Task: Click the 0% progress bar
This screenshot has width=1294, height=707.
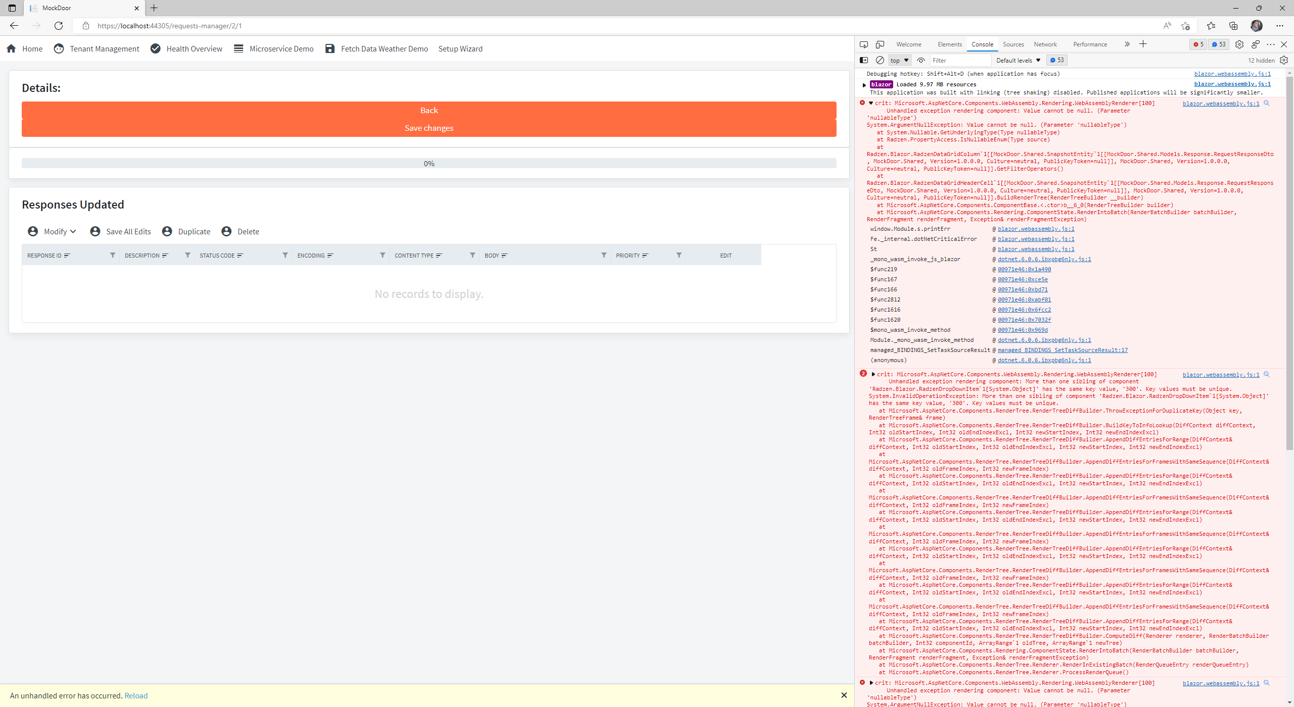Action: pos(429,163)
